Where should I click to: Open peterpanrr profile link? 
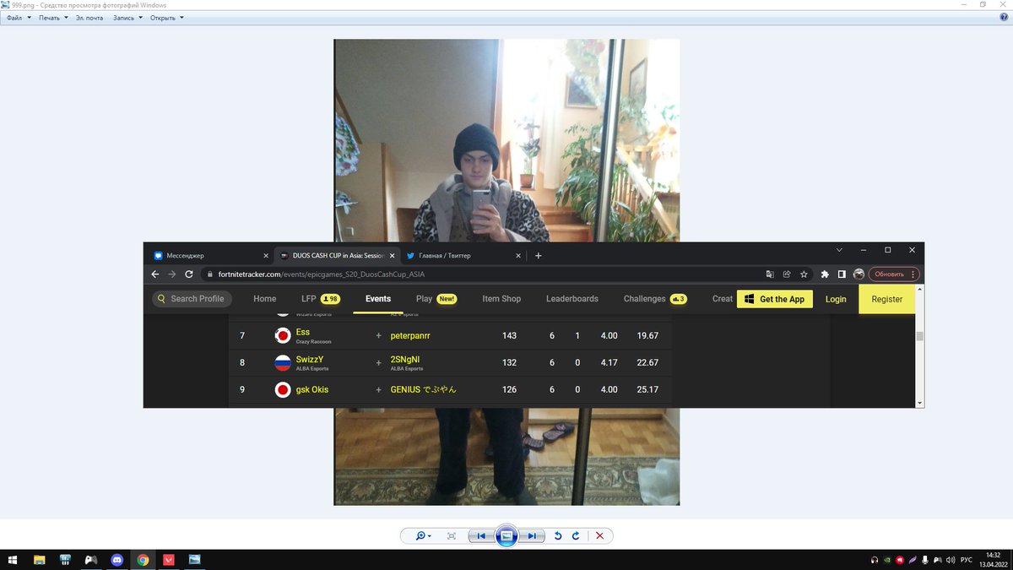click(x=410, y=335)
